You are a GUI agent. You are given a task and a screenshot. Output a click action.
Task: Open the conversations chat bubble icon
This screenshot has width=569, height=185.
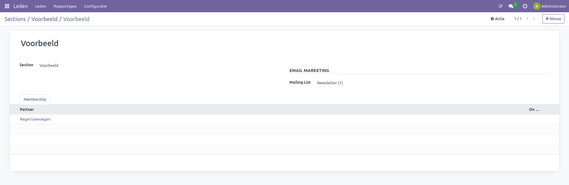coord(511,6)
